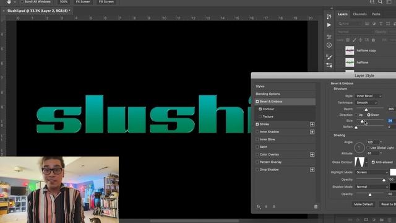The height and width of the screenshot is (223, 396).
Task: Select the Down direction radio button
Action: 369,115
